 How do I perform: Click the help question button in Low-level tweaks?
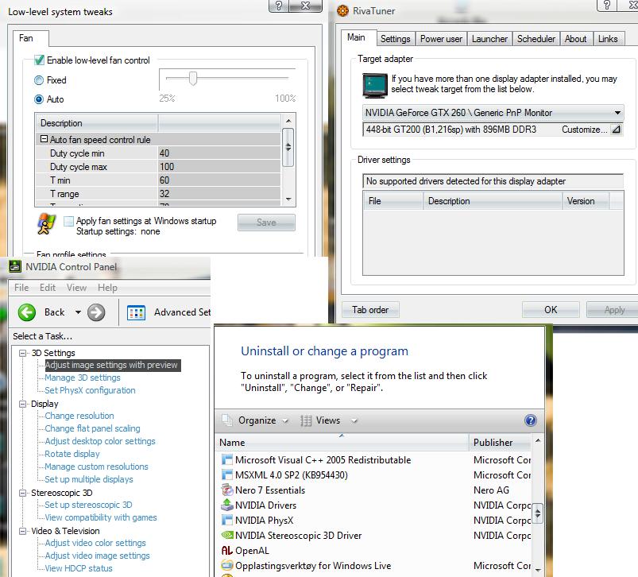coord(279,6)
